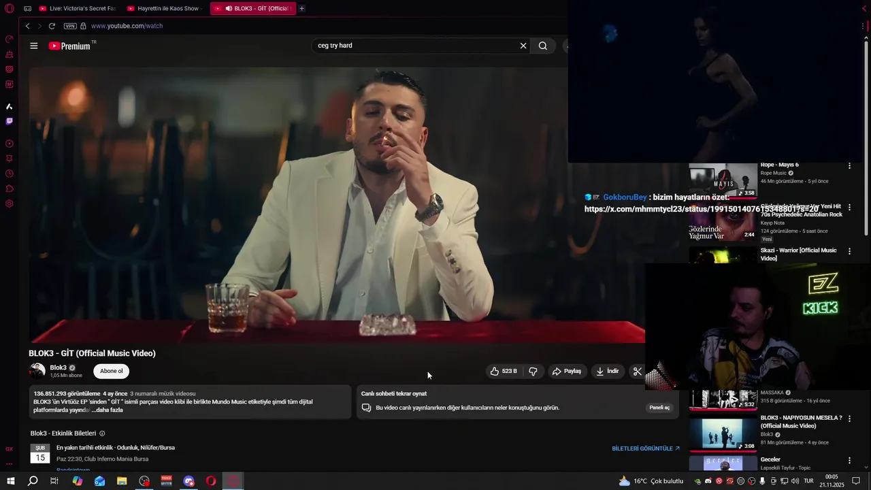
Task: Expand description with '...daha fazla'
Action: pyautogui.click(x=107, y=410)
